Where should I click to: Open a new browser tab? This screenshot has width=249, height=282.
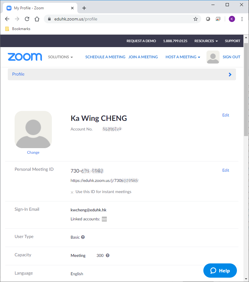(84, 8)
